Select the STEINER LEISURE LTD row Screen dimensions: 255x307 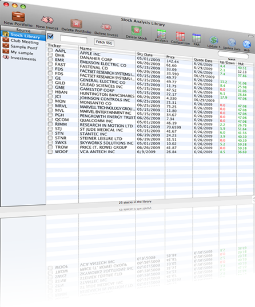tap(101, 138)
